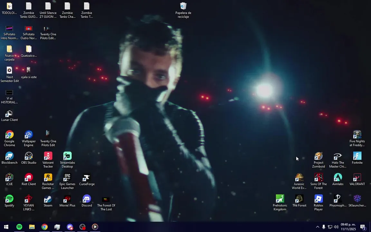Open network settings from the tray
Screen dimensions: 371x232
click(330, 227)
